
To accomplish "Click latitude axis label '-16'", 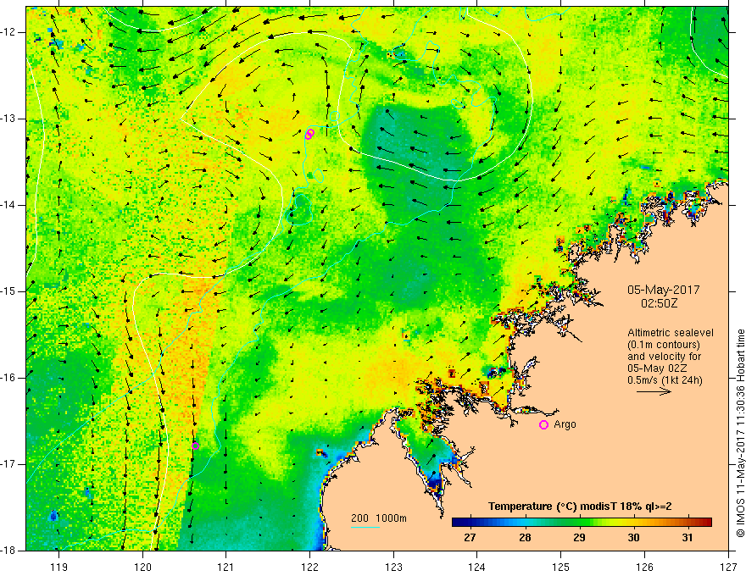I will (x=9, y=378).
